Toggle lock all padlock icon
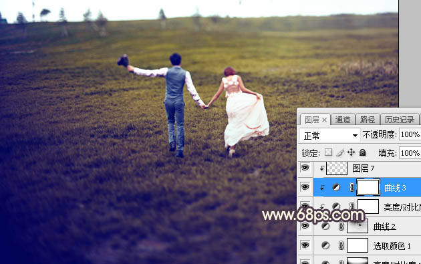The height and width of the screenshot is (264, 421). pyautogui.click(x=362, y=152)
